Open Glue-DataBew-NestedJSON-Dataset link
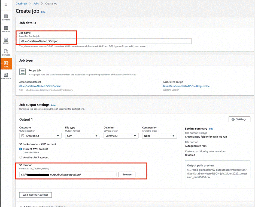The width and height of the screenshot is (255, 207). coord(40,86)
